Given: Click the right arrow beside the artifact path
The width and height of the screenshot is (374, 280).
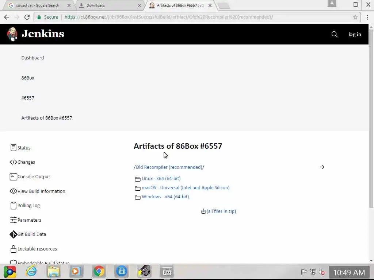Looking at the screenshot, I should pos(322,167).
